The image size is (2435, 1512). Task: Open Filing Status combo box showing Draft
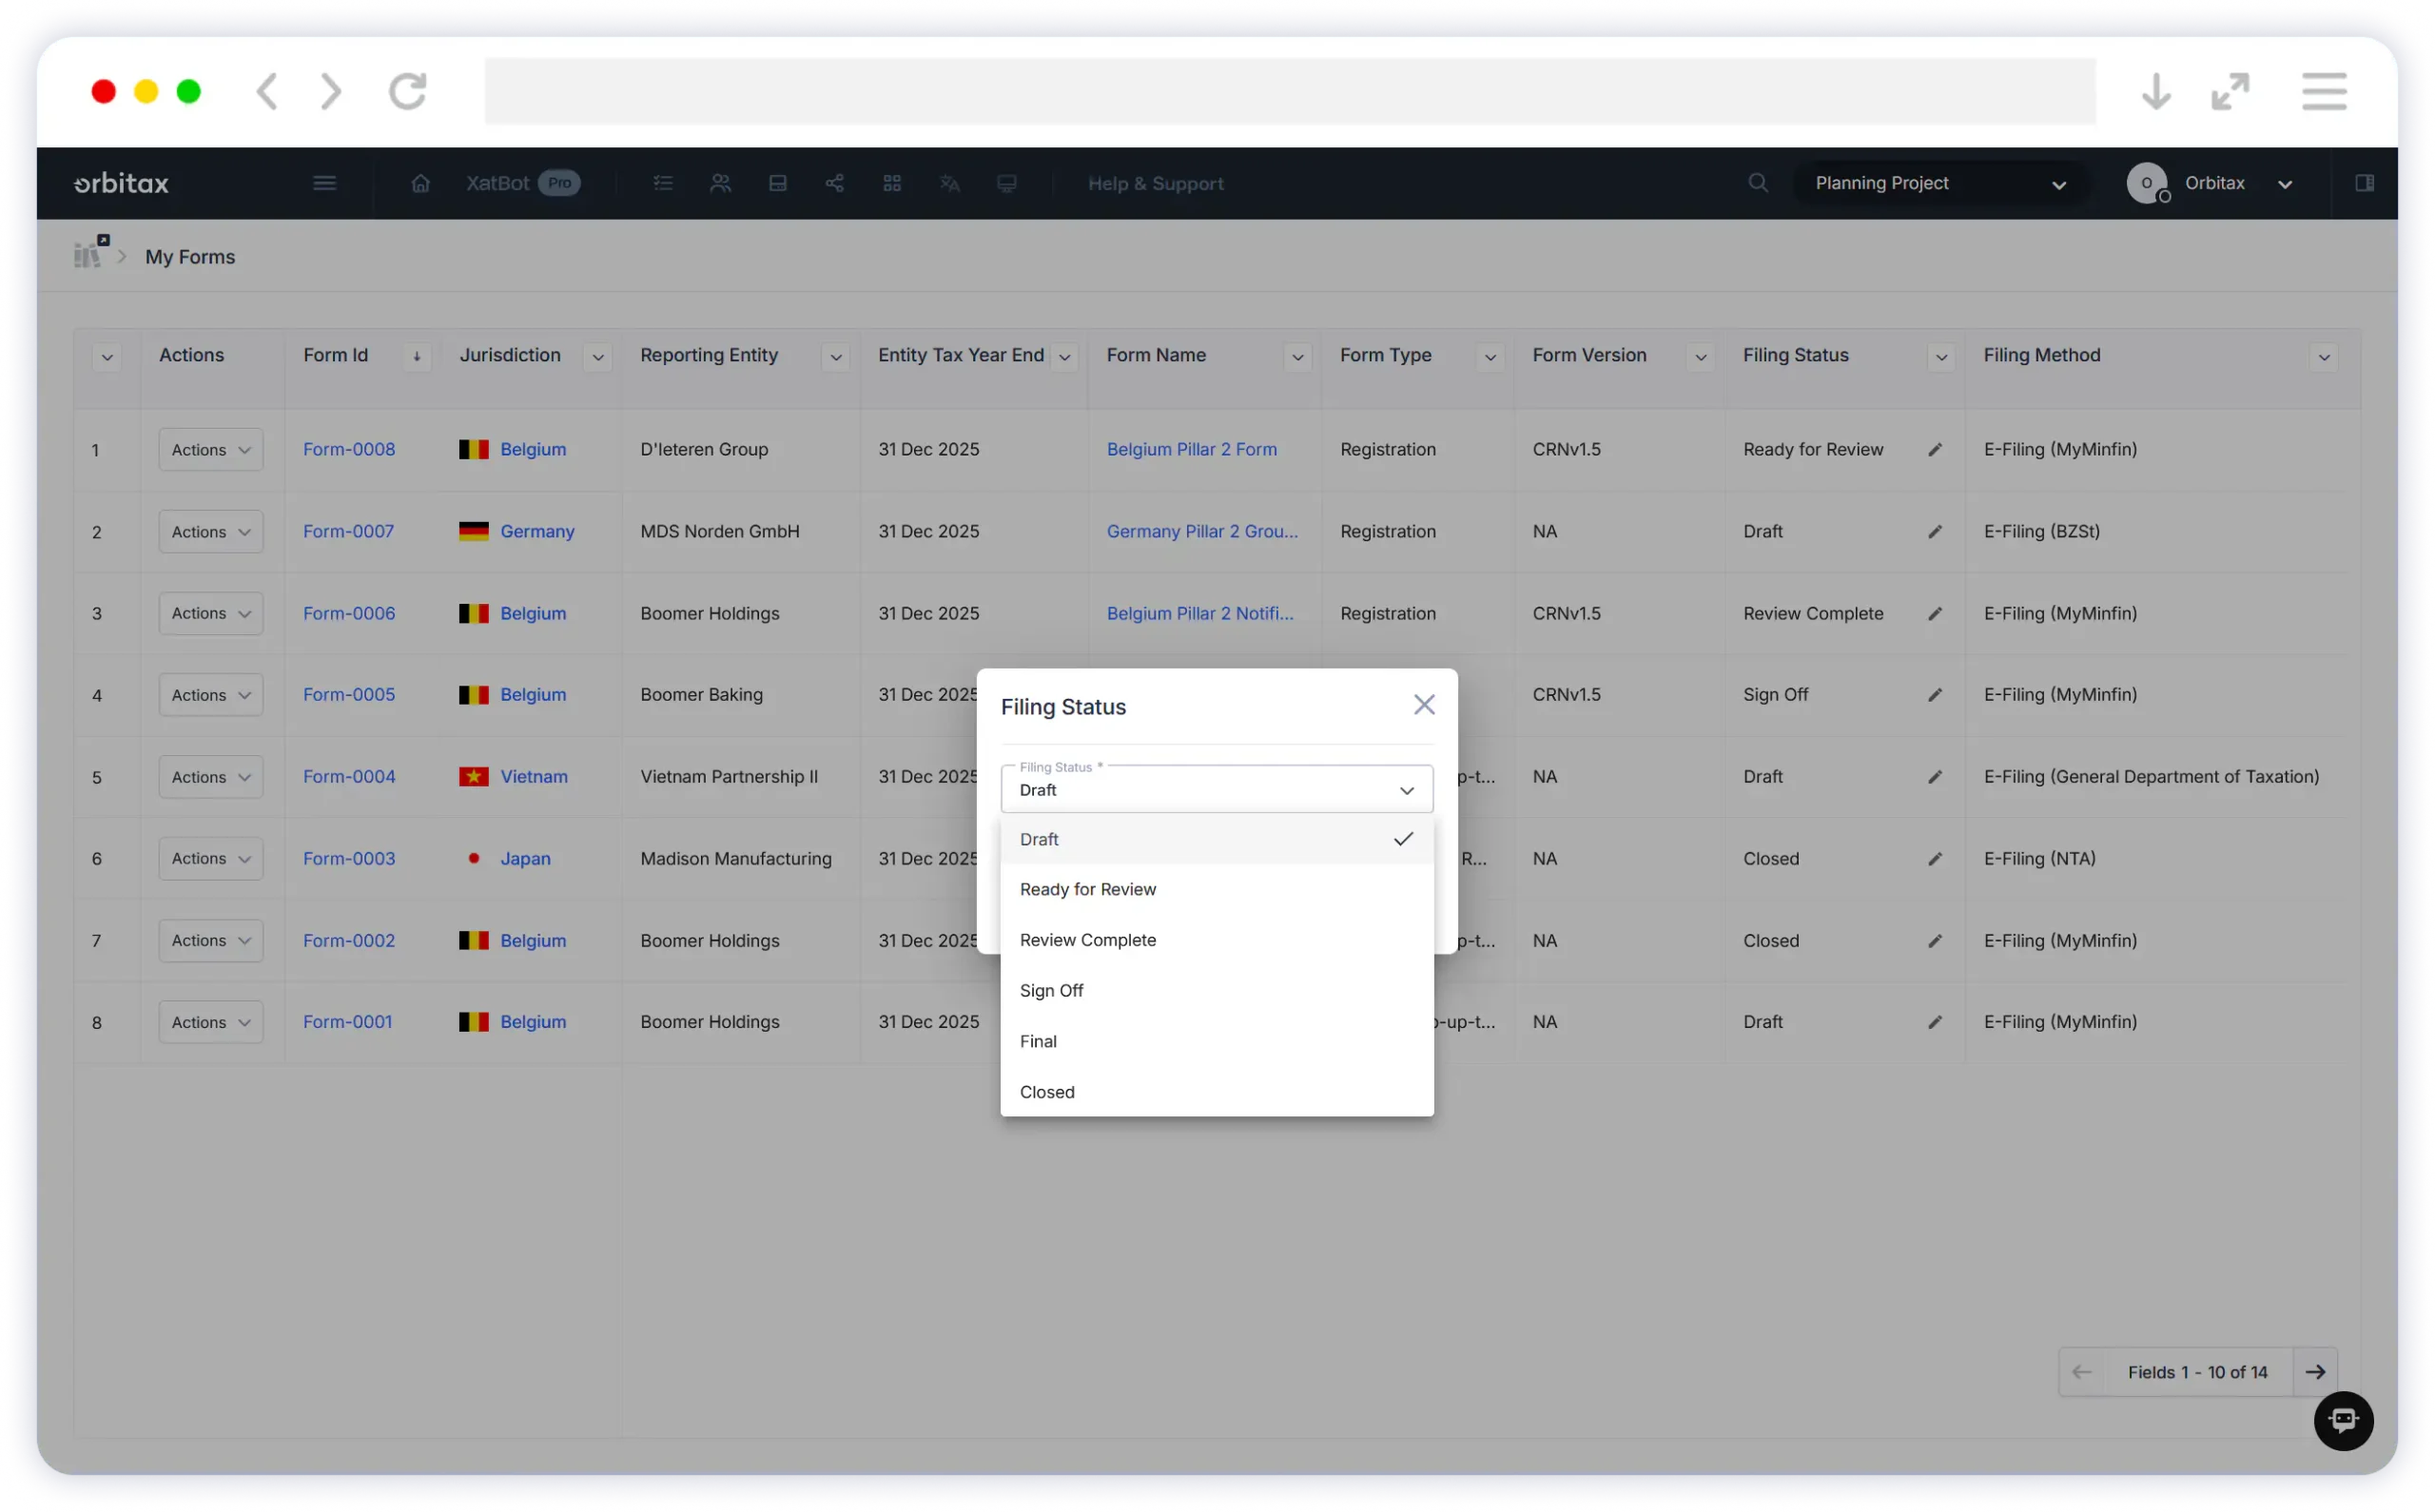[1217, 789]
